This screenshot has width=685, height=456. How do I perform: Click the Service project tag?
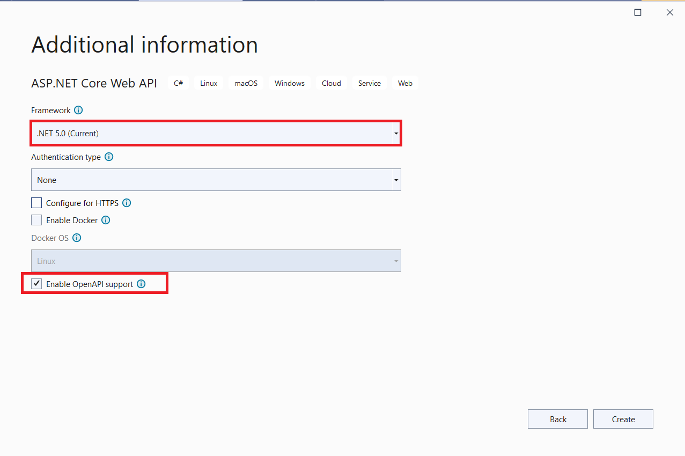[369, 83]
